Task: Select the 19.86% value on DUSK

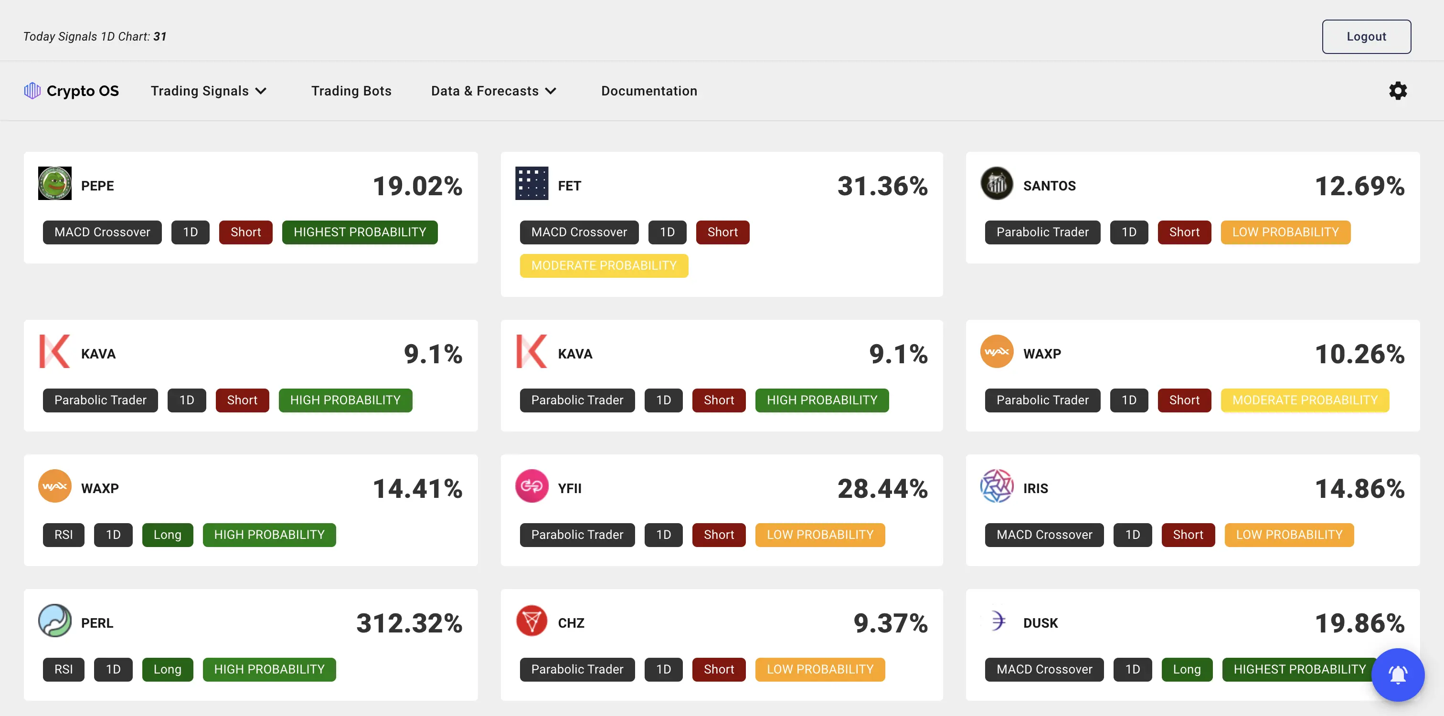Action: [1359, 623]
